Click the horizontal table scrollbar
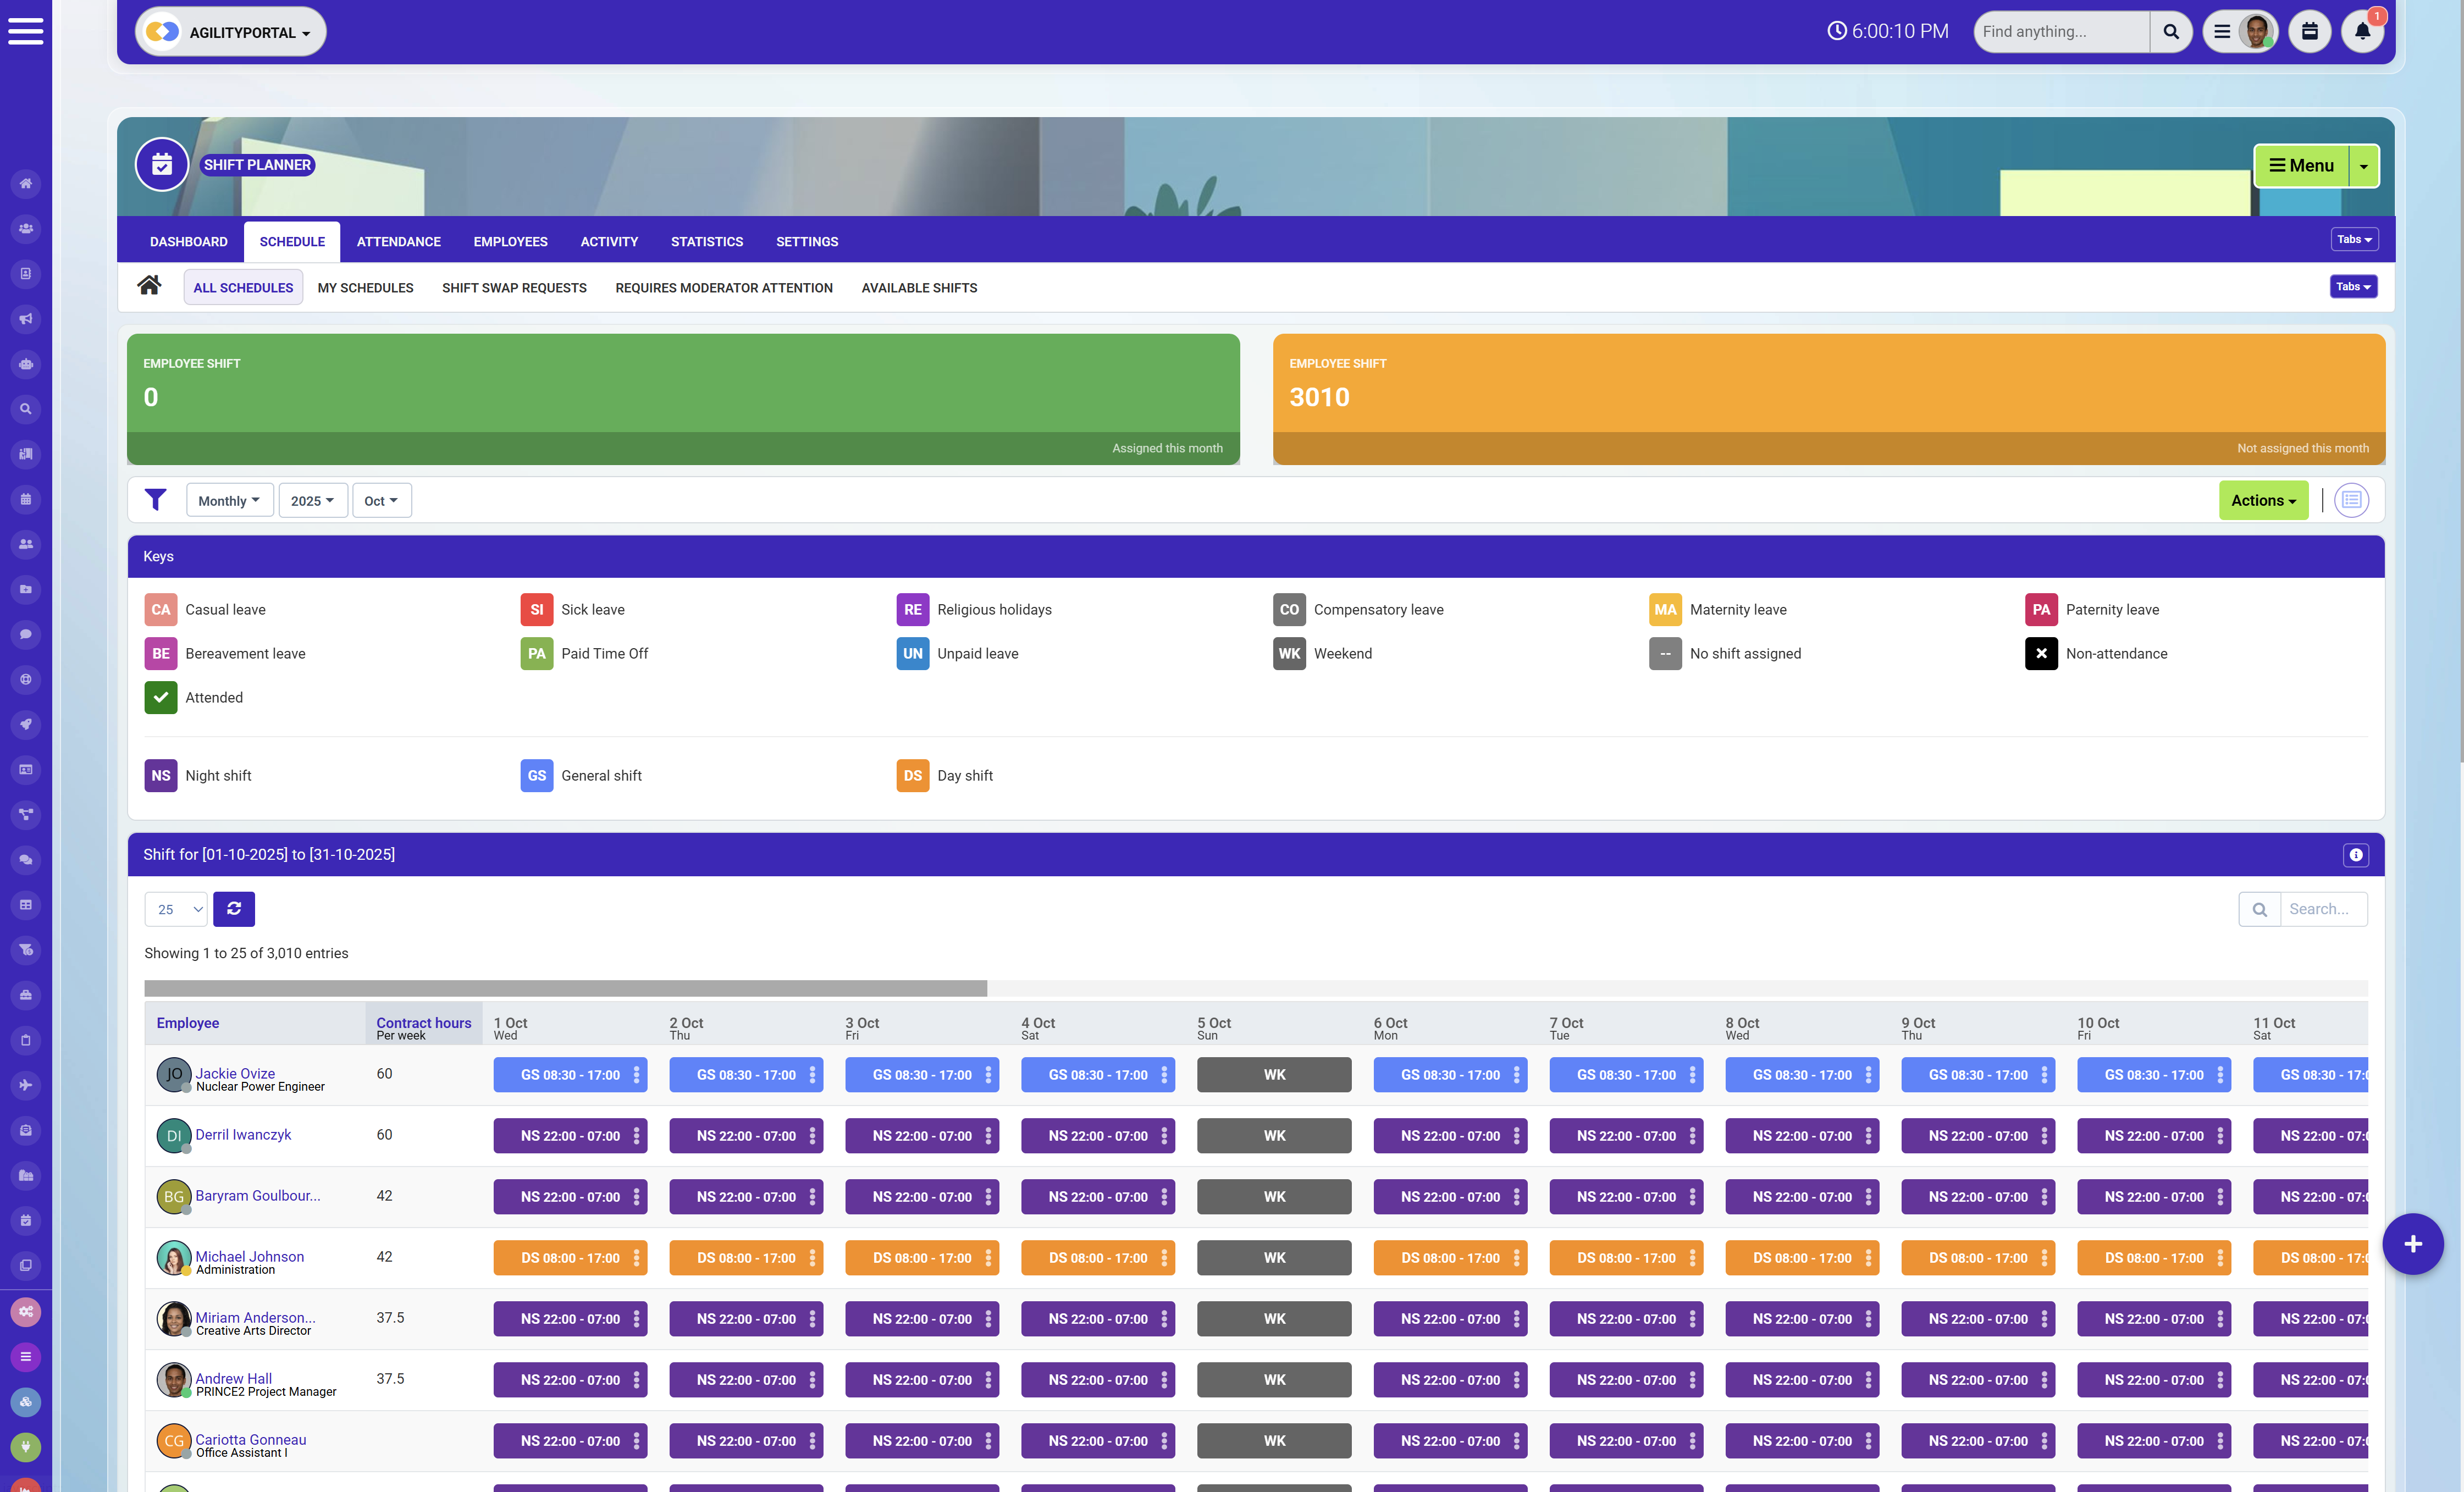 click(565, 988)
